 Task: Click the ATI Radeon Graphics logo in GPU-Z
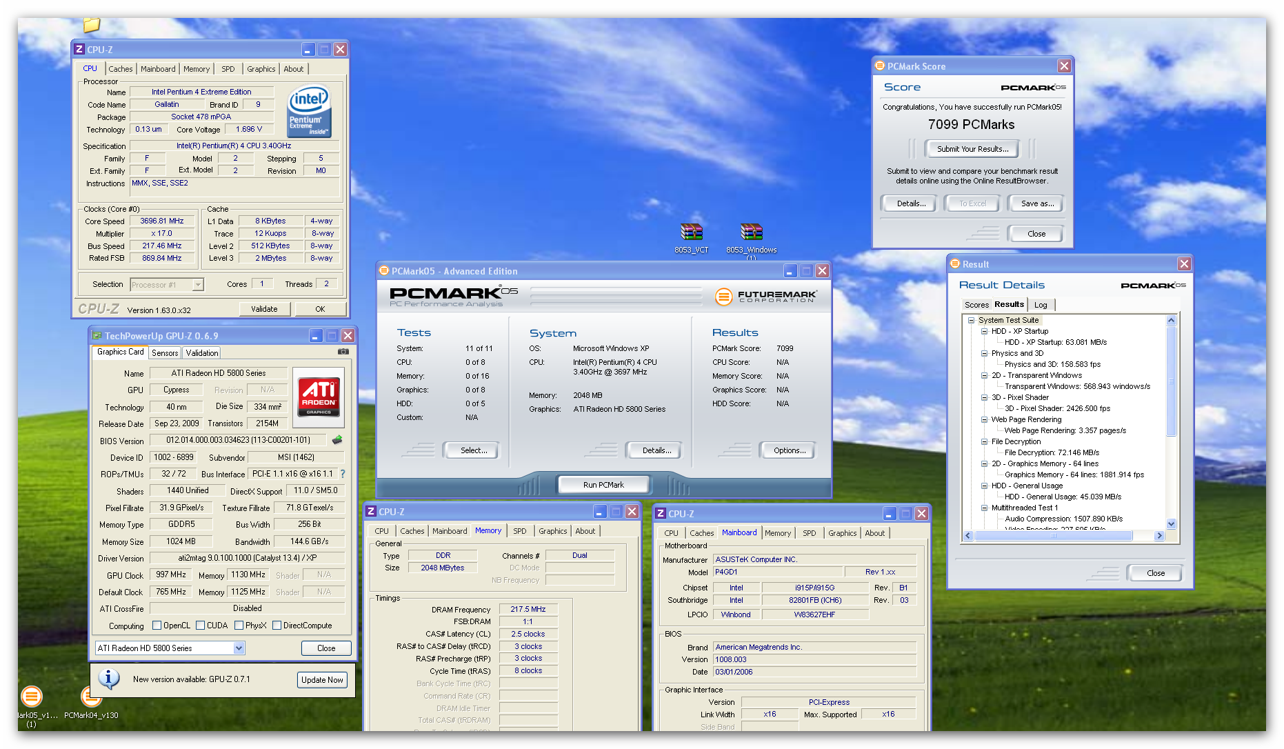tap(319, 397)
